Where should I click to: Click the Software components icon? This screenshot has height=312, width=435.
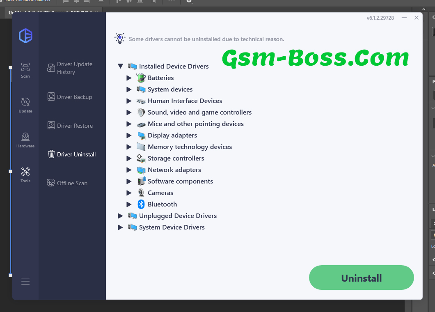coord(142,181)
